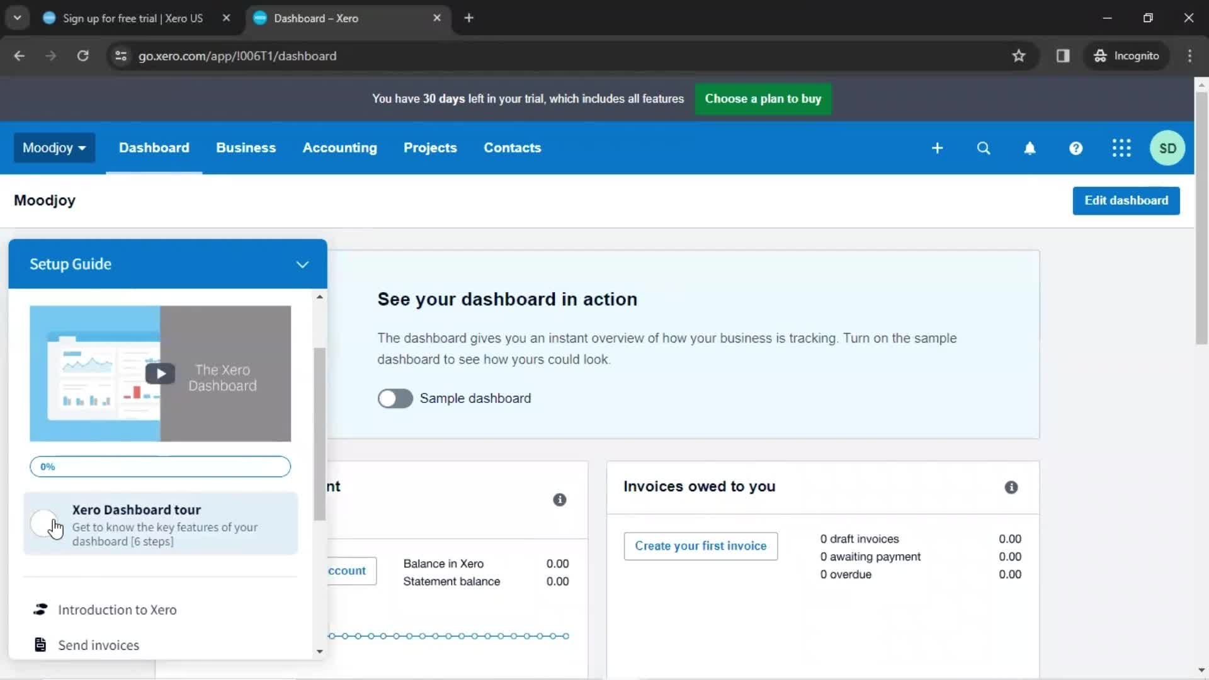View site information icon in address bar
This screenshot has width=1209, height=680.
point(121,56)
